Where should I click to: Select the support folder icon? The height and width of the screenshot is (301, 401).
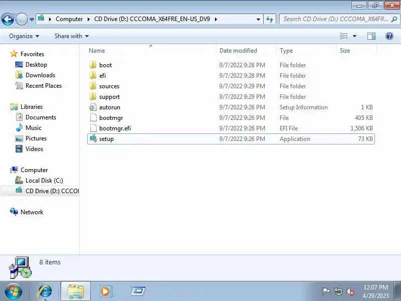pos(93,96)
